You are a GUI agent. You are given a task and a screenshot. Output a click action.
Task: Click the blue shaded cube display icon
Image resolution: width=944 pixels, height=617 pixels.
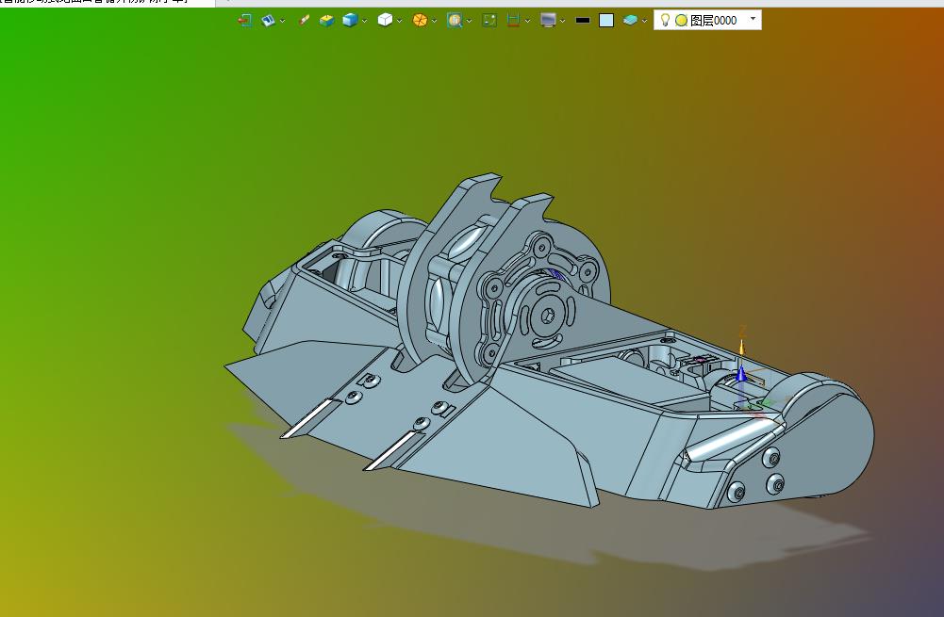coord(350,21)
